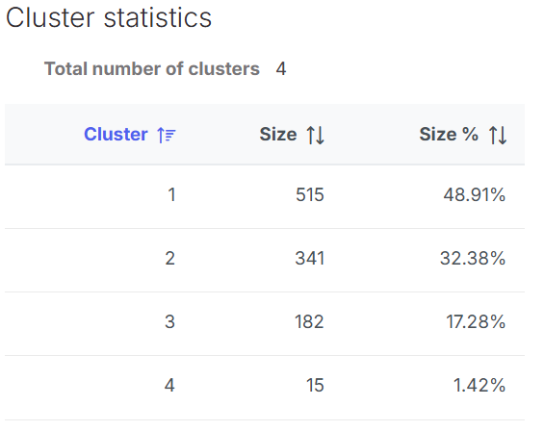Click the Total number of clusters label

(x=152, y=68)
